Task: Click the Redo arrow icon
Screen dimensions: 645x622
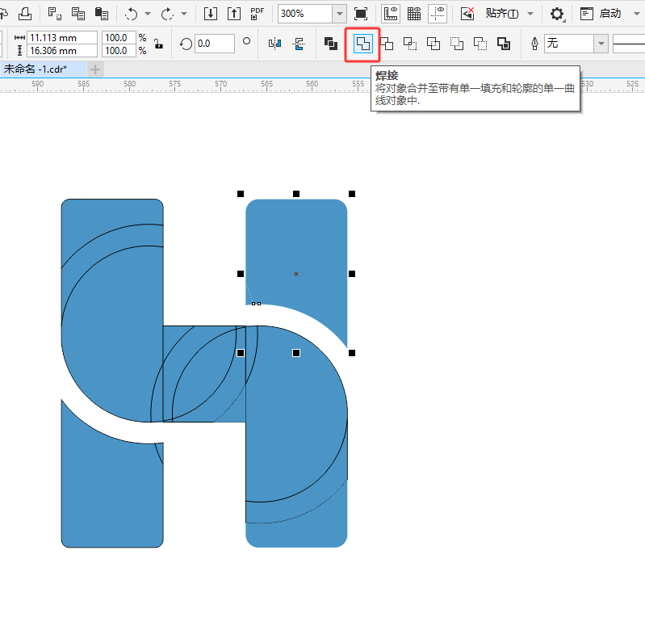Action: [x=167, y=14]
